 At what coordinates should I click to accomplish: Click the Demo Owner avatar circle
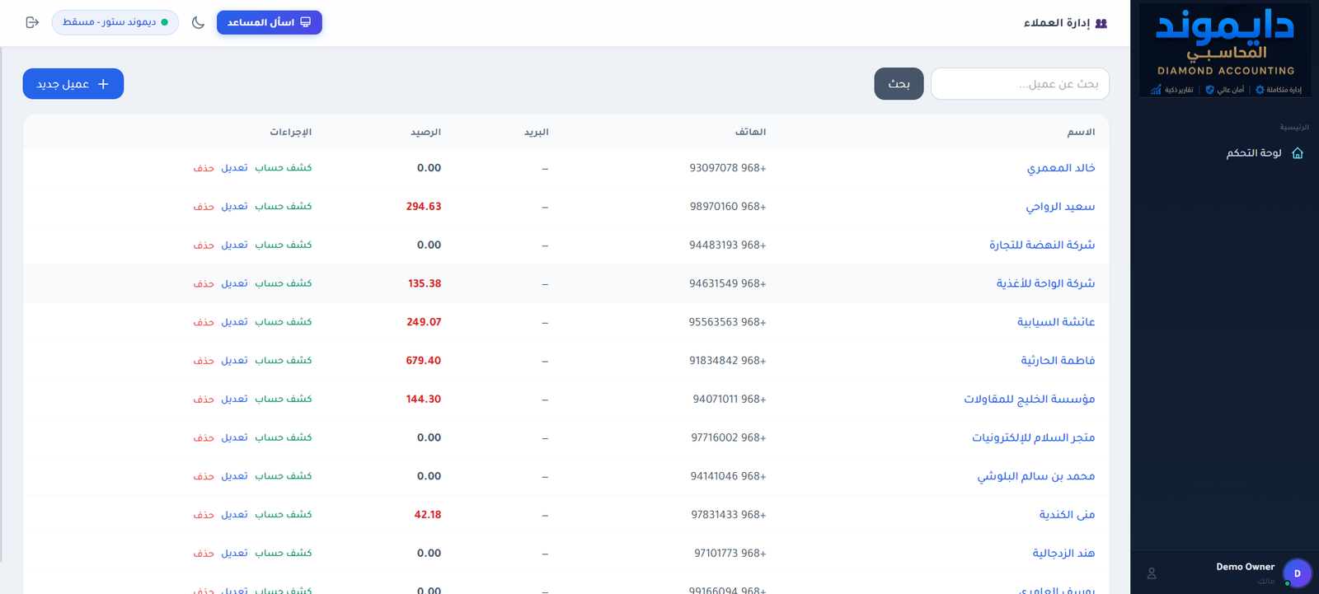pos(1297,573)
